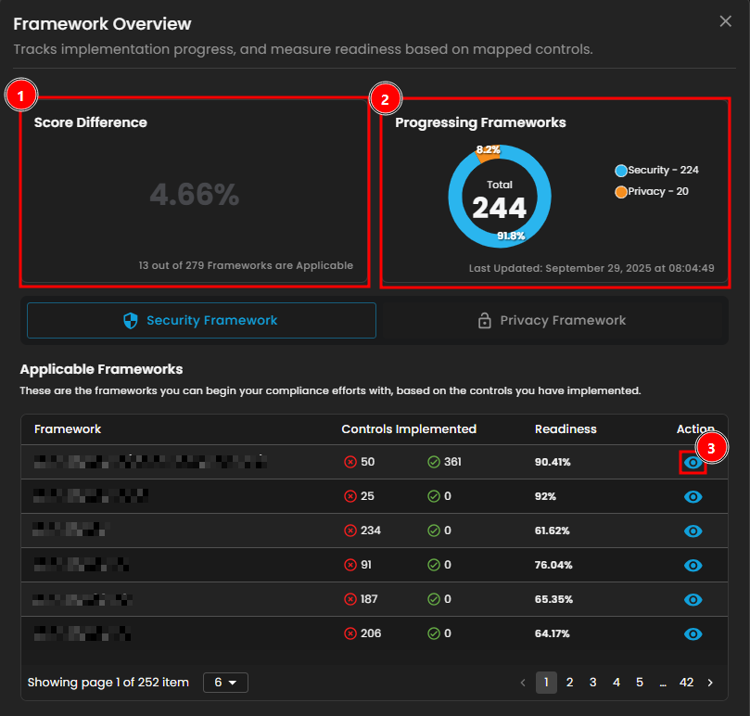Click blue Security legend swatch
This screenshot has height=716, width=750.
click(x=621, y=171)
